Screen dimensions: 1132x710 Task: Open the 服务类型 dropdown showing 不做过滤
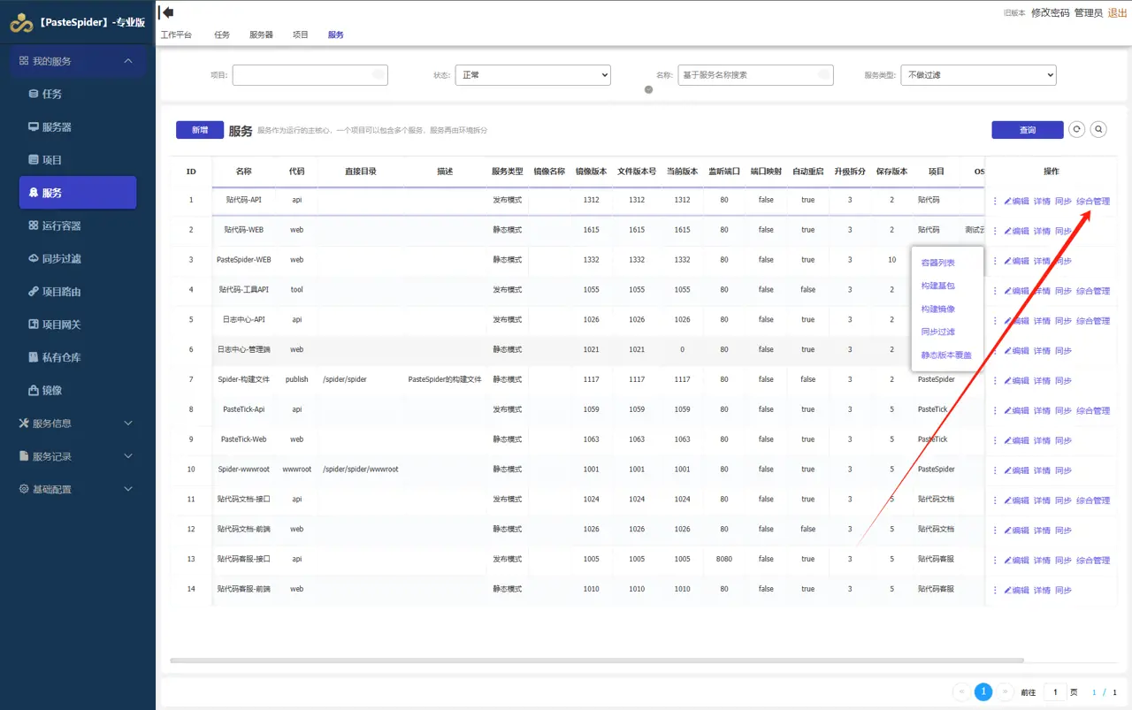[979, 75]
